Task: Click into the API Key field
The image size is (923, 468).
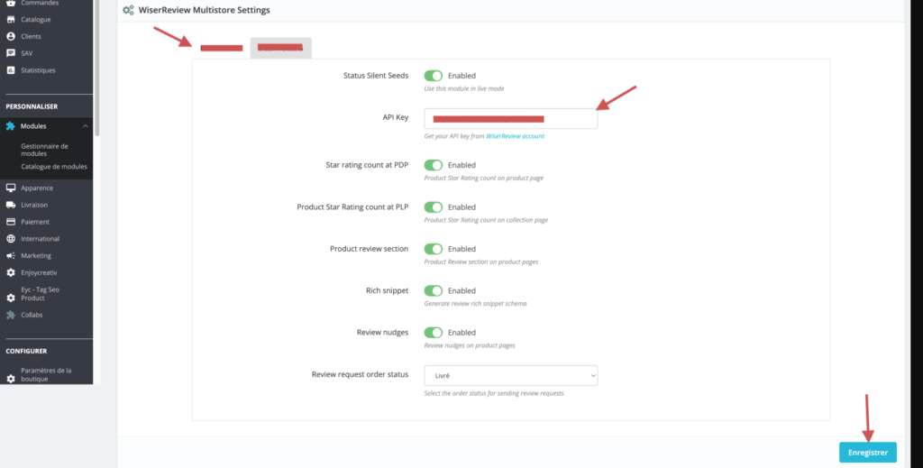Action: tap(510, 119)
